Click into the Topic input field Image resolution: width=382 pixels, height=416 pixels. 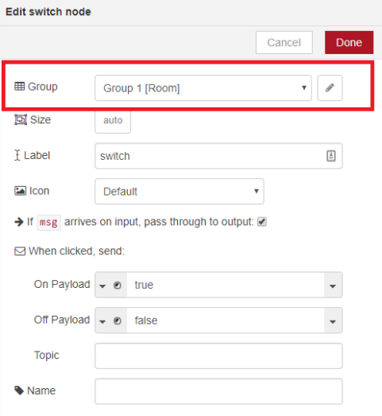point(218,356)
